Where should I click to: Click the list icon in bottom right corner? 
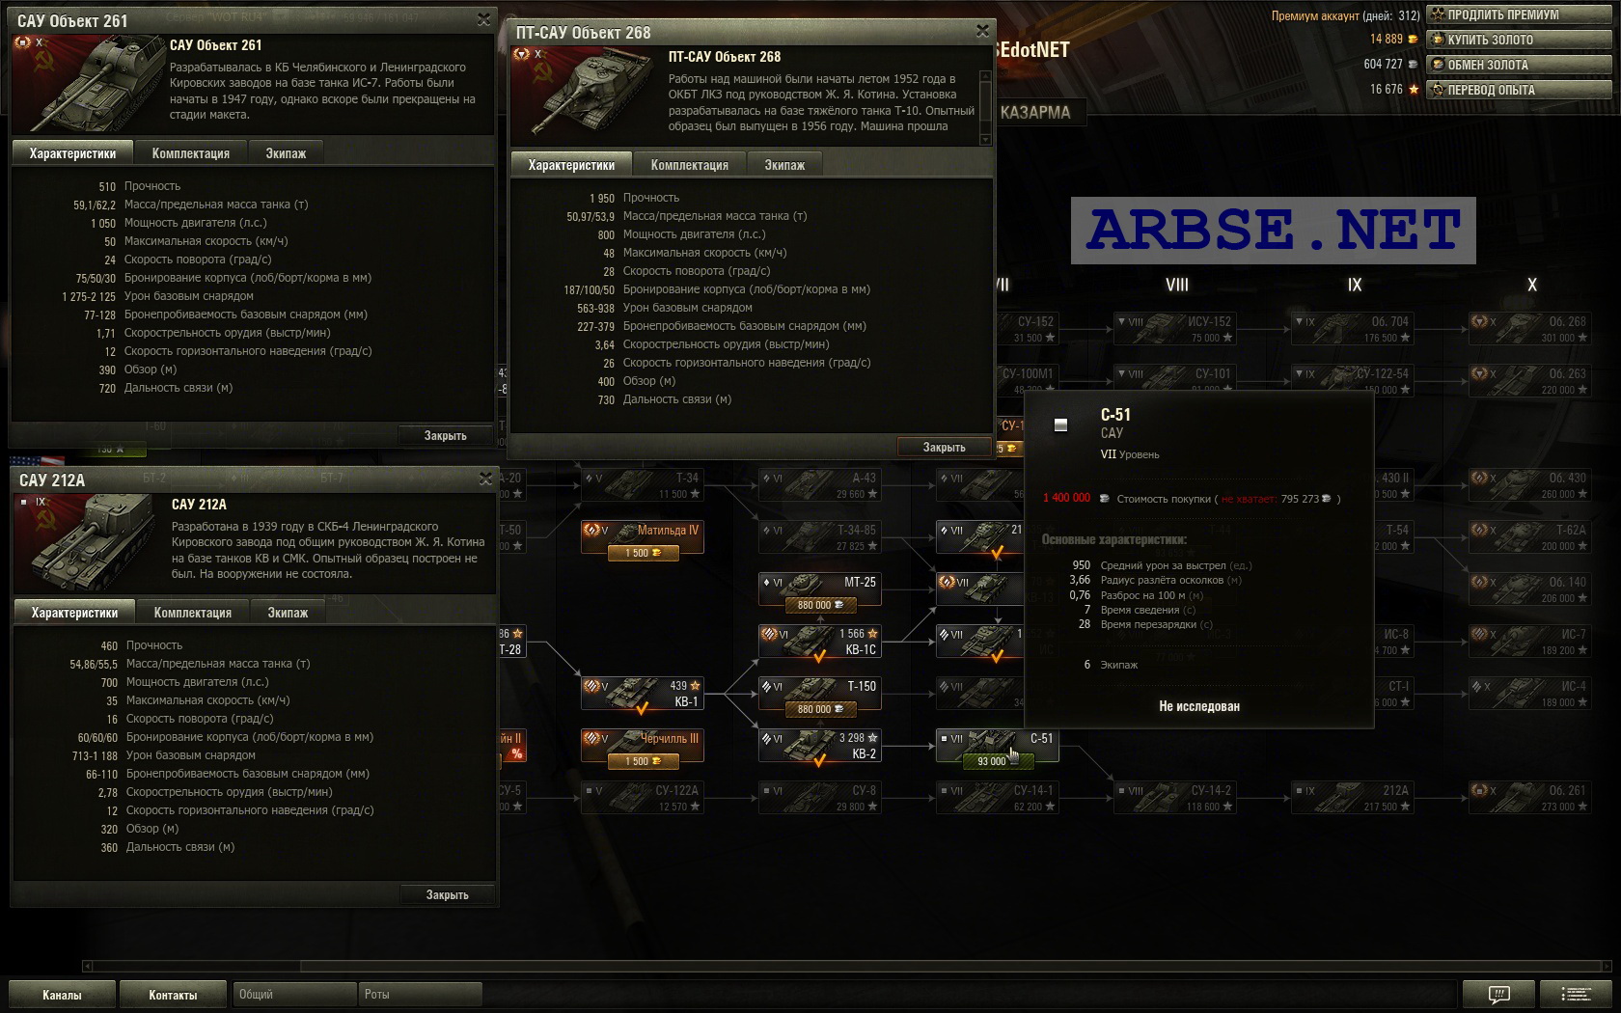pos(1576,994)
